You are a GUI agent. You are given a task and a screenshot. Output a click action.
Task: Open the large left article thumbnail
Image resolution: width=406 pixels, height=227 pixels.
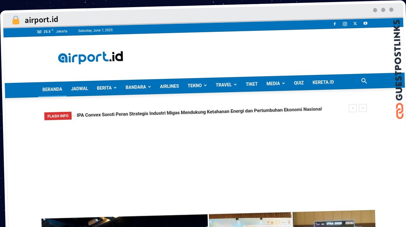pos(125,221)
